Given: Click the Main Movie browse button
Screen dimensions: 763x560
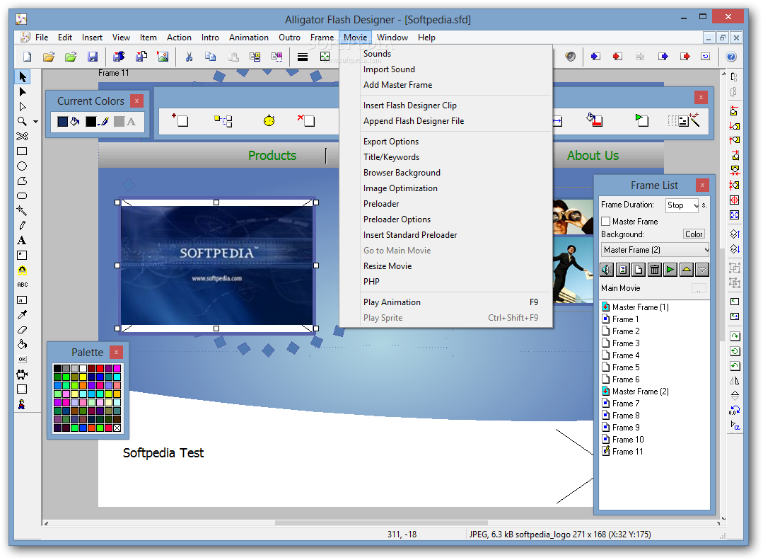Looking at the screenshot, I should point(699,289).
